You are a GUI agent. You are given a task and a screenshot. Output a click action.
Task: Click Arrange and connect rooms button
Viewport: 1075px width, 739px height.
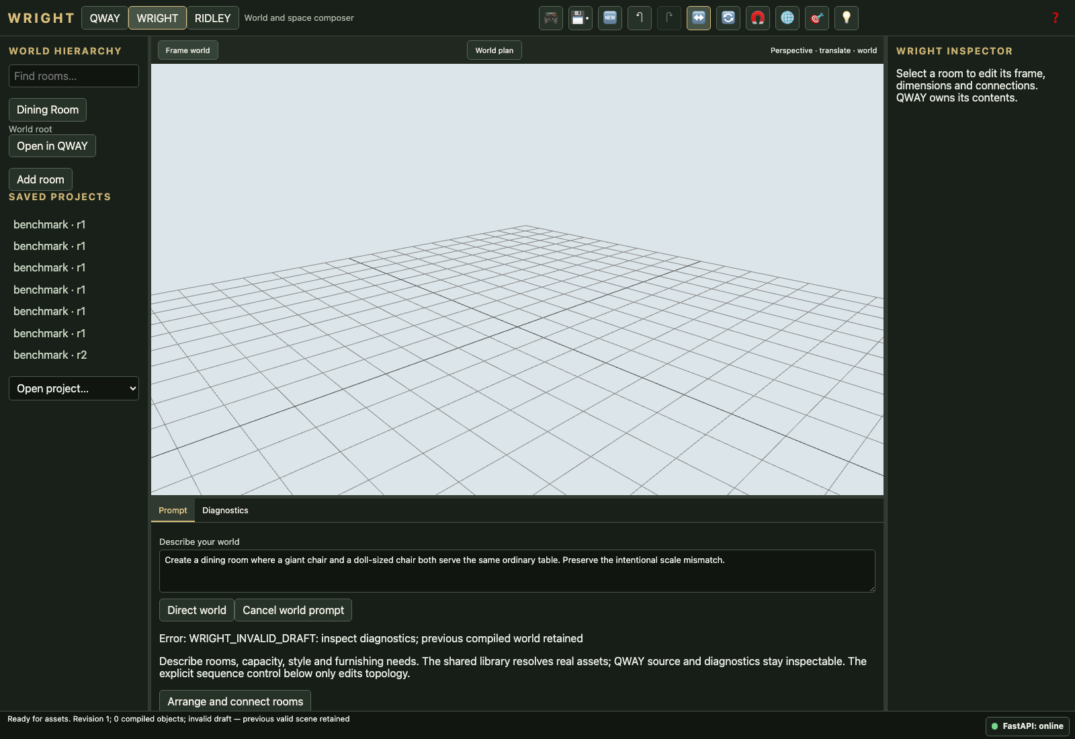(235, 701)
